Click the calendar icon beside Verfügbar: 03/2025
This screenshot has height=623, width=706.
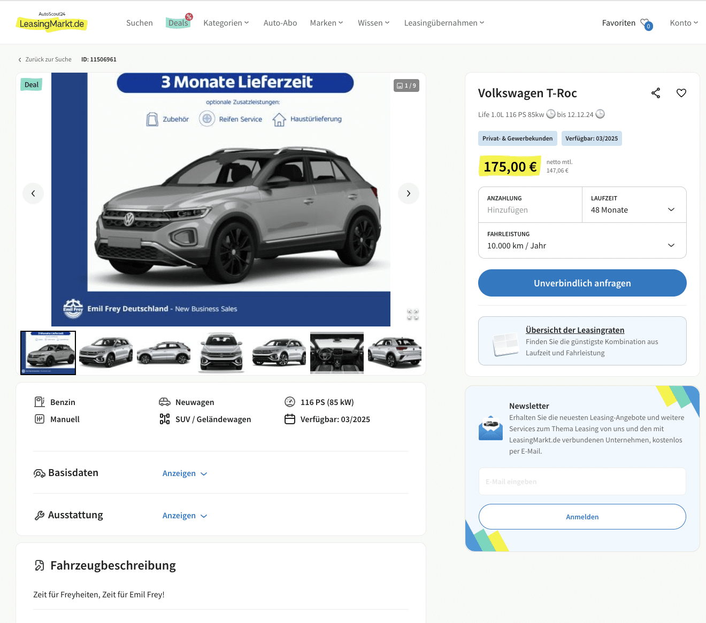pyautogui.click(x=290, y=419)
